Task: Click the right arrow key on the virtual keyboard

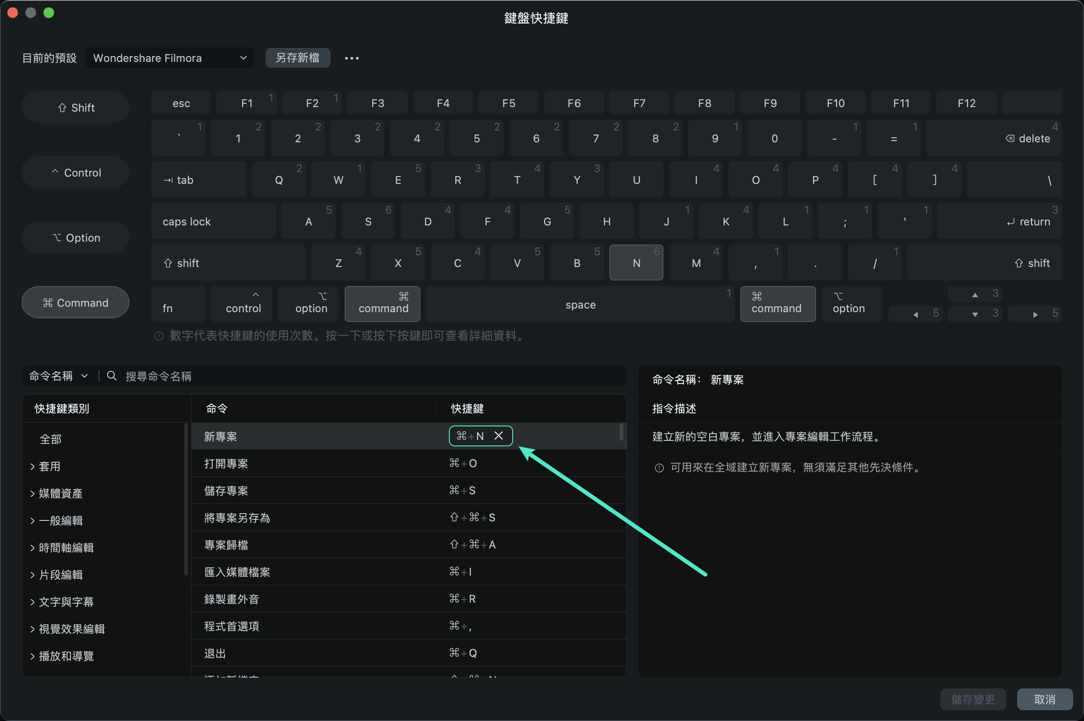Action: (1034, 314)
